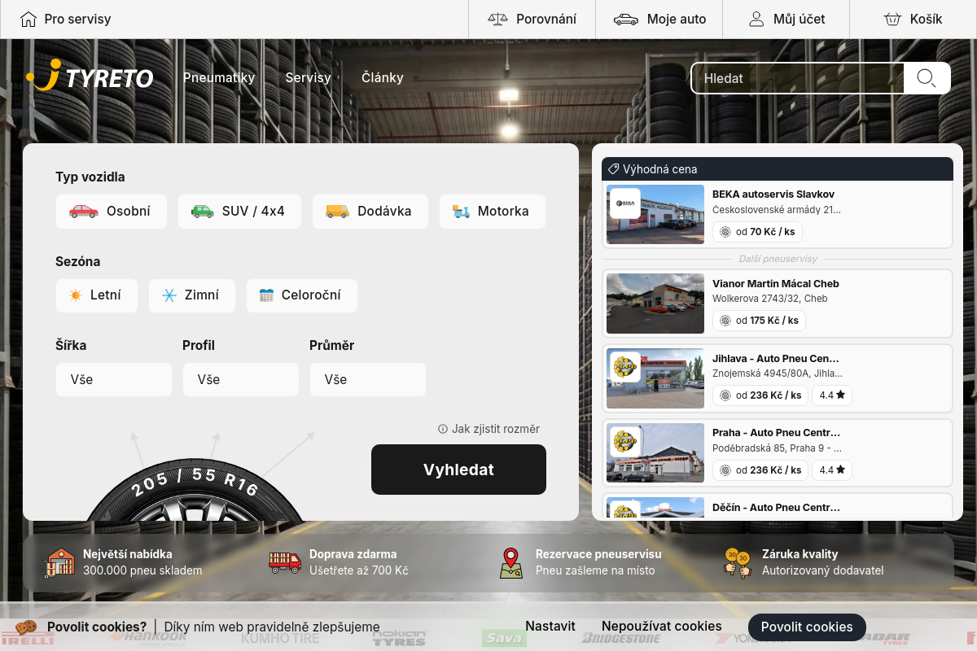Click the Praha service photo

tap(655, 452)
